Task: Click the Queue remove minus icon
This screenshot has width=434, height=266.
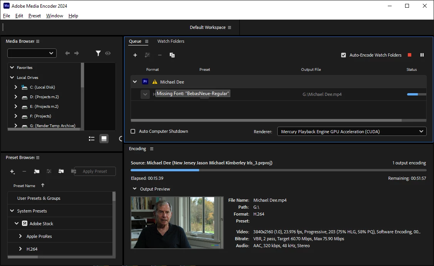Action: (x=160, y=55)
